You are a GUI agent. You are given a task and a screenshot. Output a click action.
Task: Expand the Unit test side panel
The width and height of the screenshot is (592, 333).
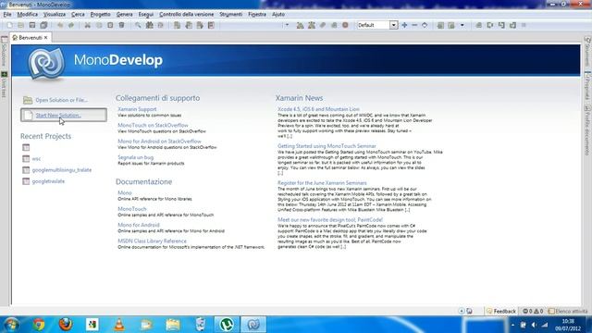(4, 84)
